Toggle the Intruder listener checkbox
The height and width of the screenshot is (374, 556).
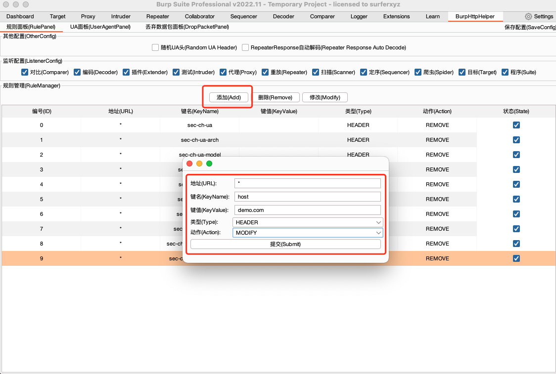tap(176, 72)
